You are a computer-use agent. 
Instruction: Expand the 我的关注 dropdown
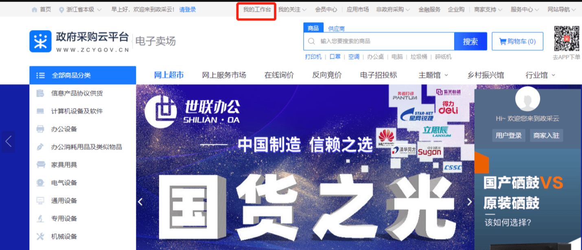click(x=304, y=10)
